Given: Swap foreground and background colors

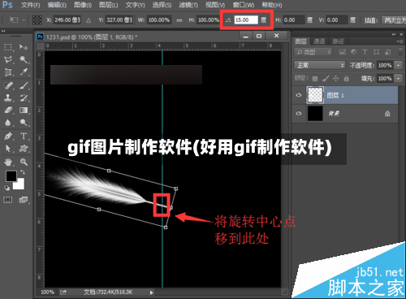Looking at the screenshot, I should [23, 171].
